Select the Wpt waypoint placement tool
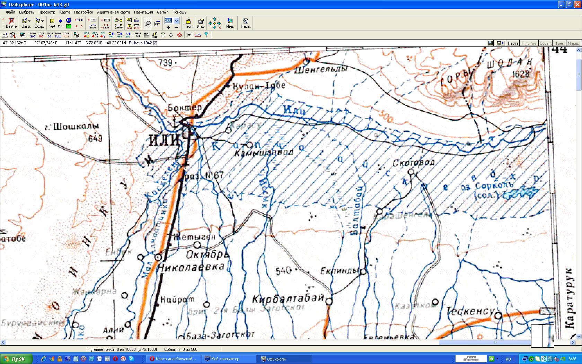This screenshot has width=582, height=364. [x=52, y=23]
